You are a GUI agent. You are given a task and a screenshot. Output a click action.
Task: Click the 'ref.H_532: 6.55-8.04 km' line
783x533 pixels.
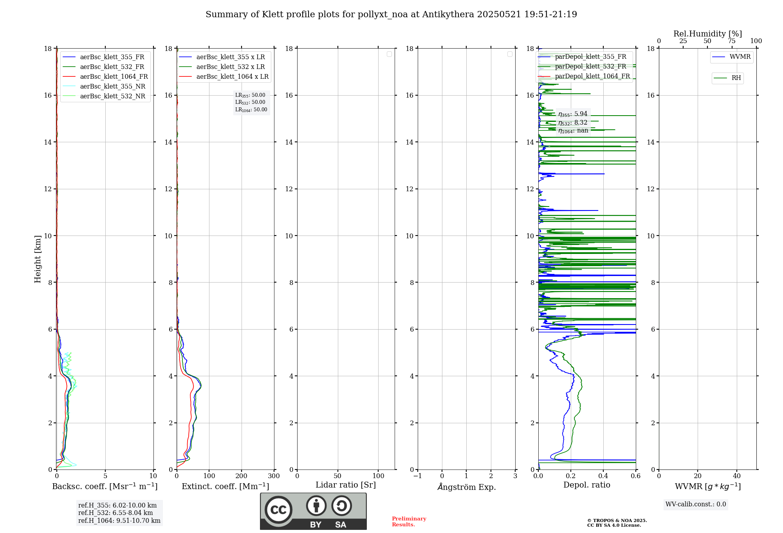115,513
